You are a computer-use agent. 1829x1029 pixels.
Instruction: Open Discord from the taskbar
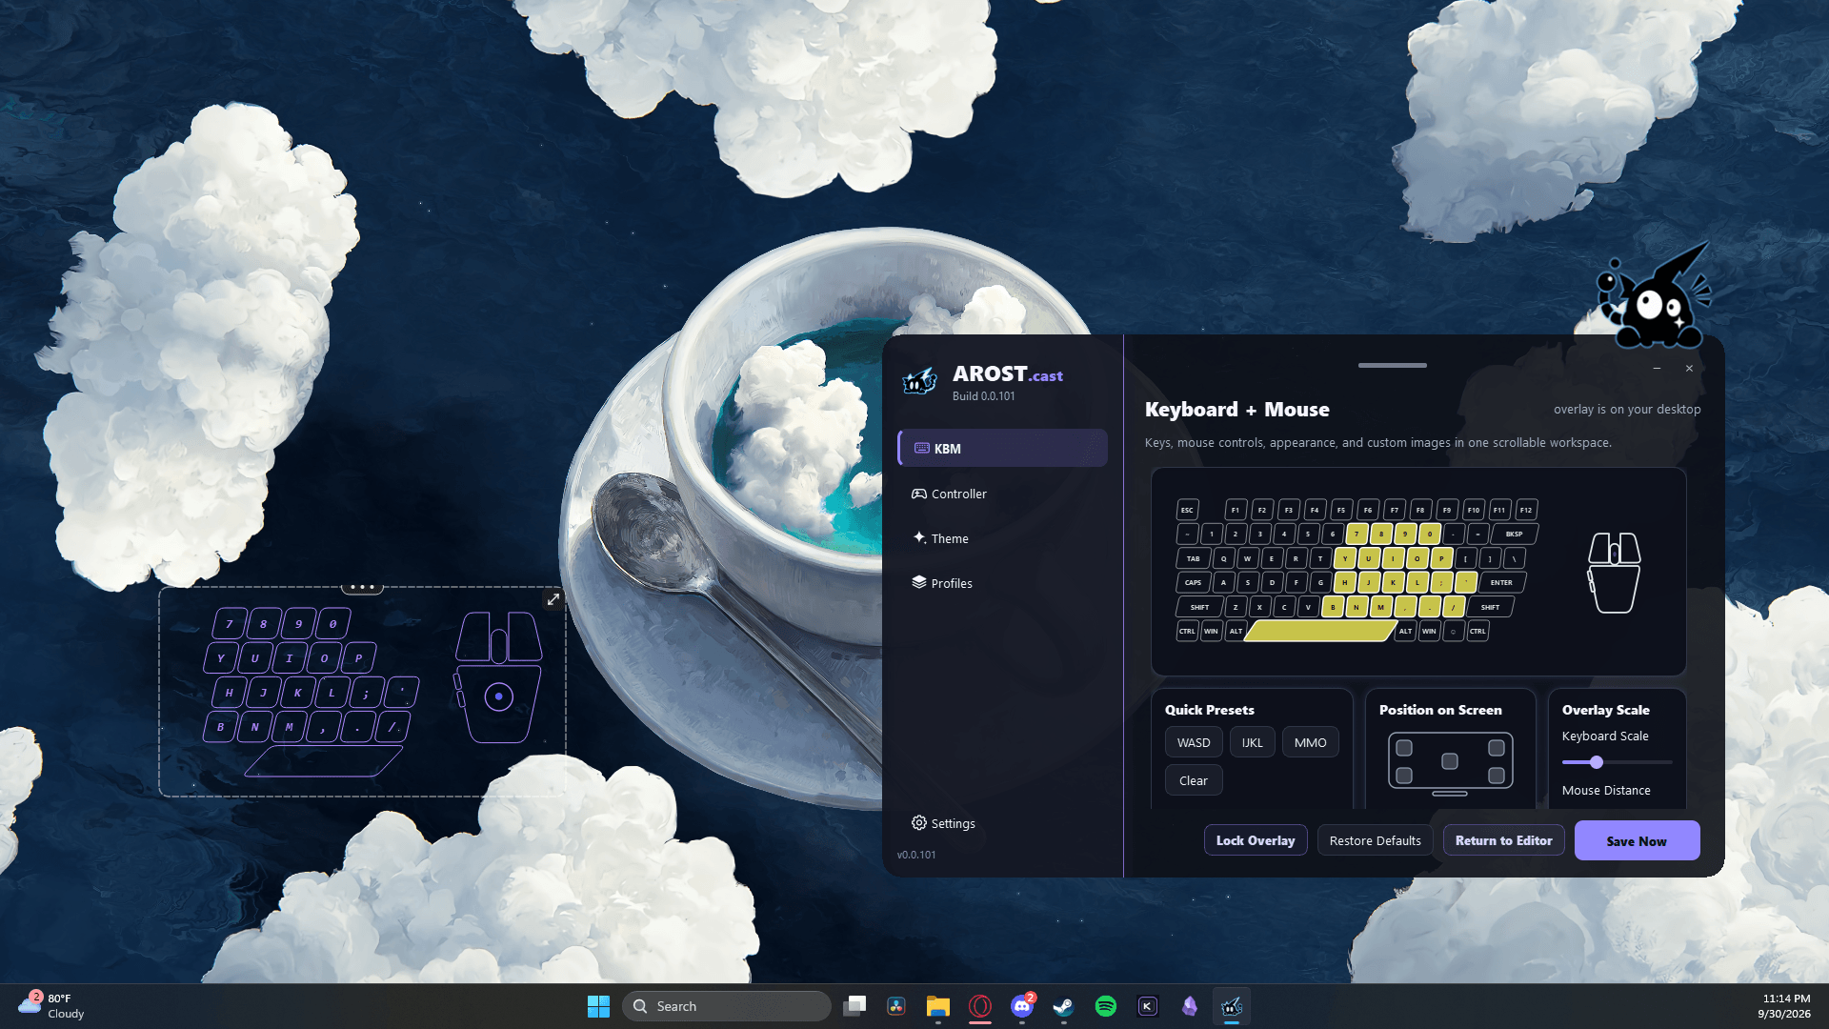click(1022, 1006)
